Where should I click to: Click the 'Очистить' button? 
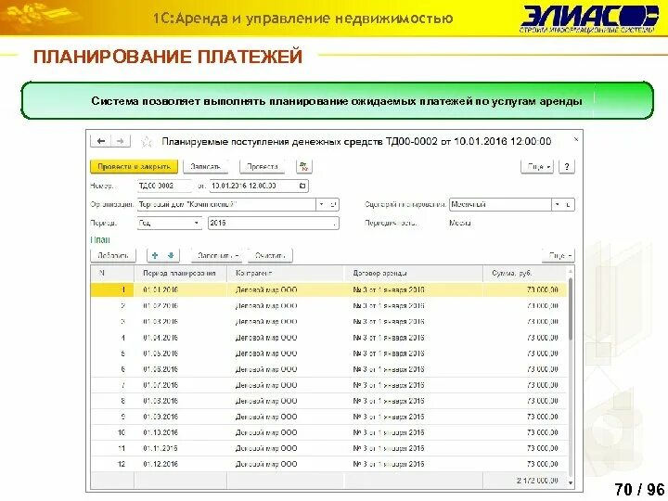[x=270, y=256]
